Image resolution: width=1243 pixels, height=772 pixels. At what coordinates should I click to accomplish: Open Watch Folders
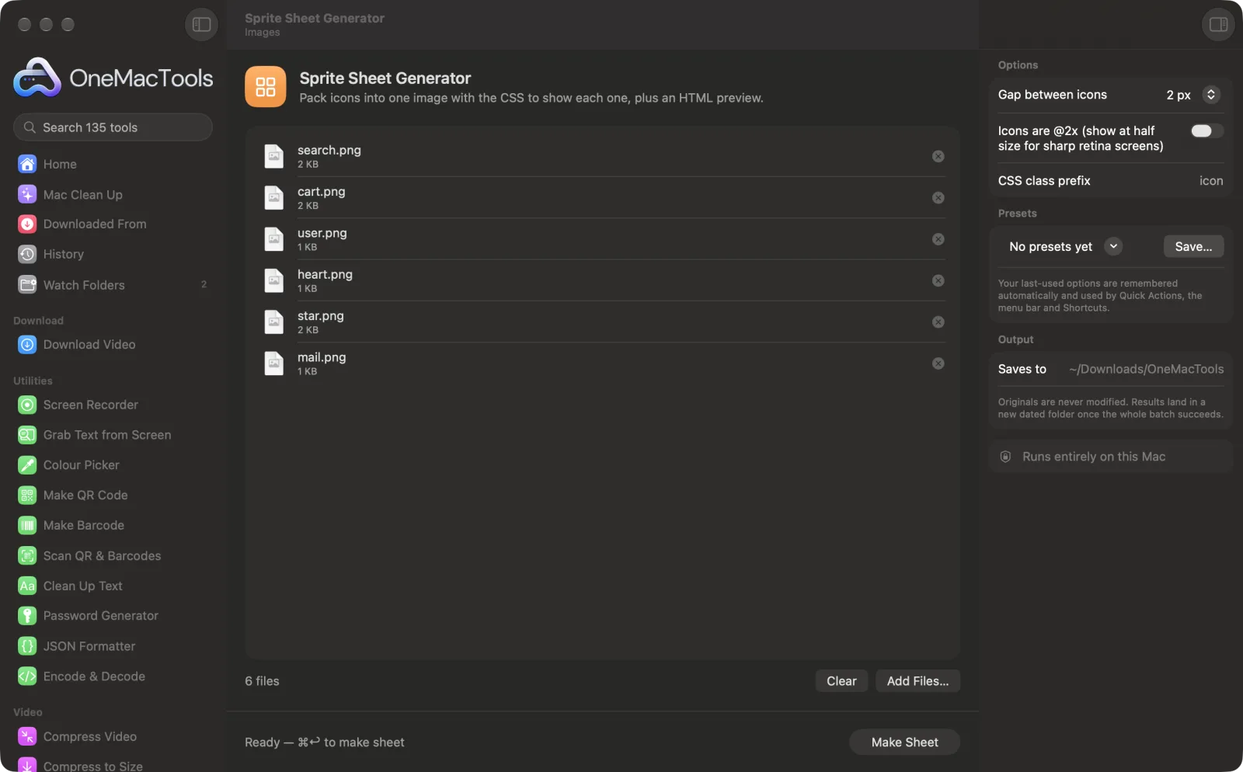click(x=113, y=285)
